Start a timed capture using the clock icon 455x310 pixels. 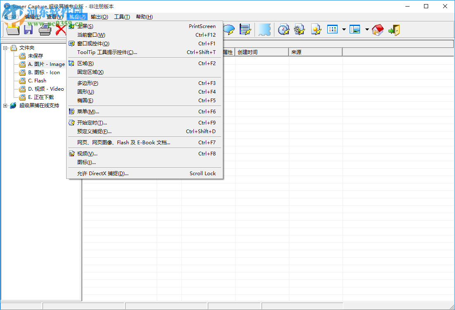click(283, 29)
